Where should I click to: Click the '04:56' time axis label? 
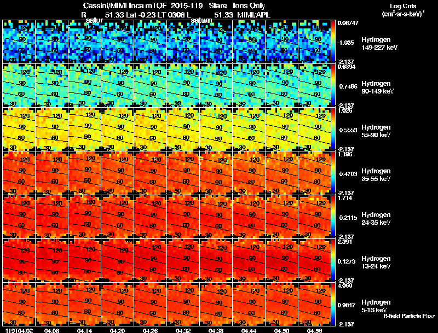(x=314, y=330)
